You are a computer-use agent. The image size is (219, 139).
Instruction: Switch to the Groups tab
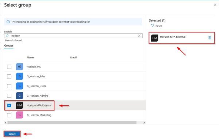[x=9, y=46]
